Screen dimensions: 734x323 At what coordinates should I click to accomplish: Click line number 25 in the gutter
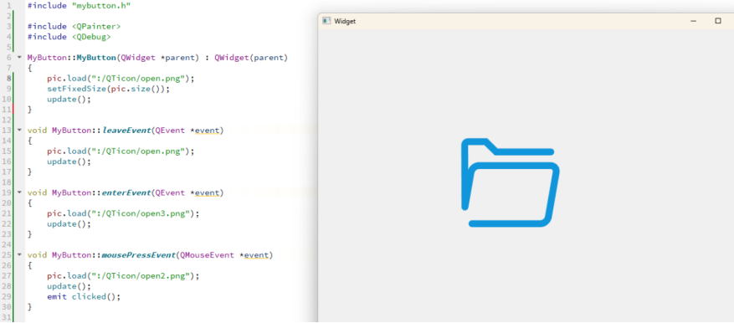point(7,255)
